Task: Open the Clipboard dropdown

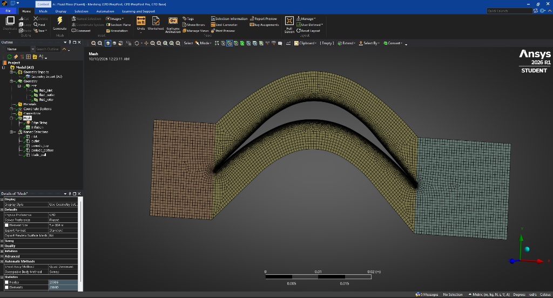Action: coord(306,43)
